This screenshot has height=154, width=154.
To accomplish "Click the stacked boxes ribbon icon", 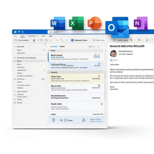I will click(x=147, y=40).
